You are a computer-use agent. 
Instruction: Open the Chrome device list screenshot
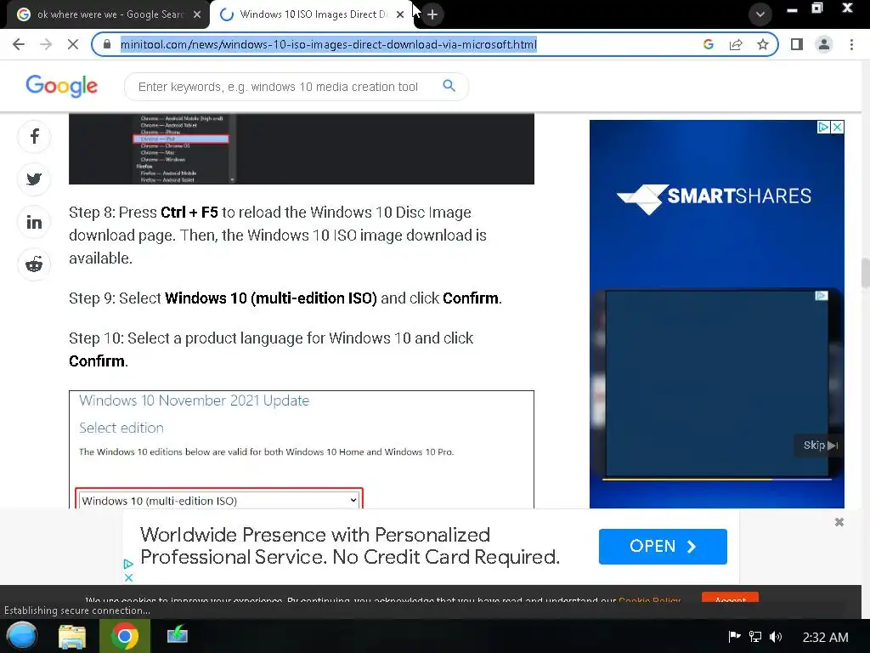[x=302, y=149]
